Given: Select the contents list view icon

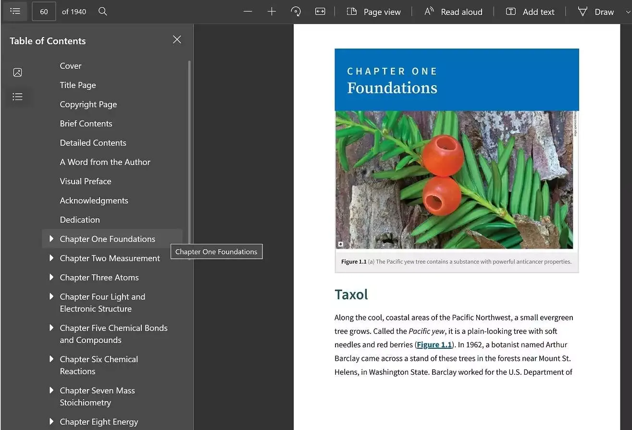Looking at the screenshot, I should (18, 97).
